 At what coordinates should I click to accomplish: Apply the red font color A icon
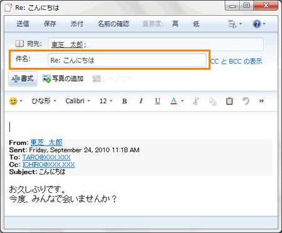(x=174, y=101)
